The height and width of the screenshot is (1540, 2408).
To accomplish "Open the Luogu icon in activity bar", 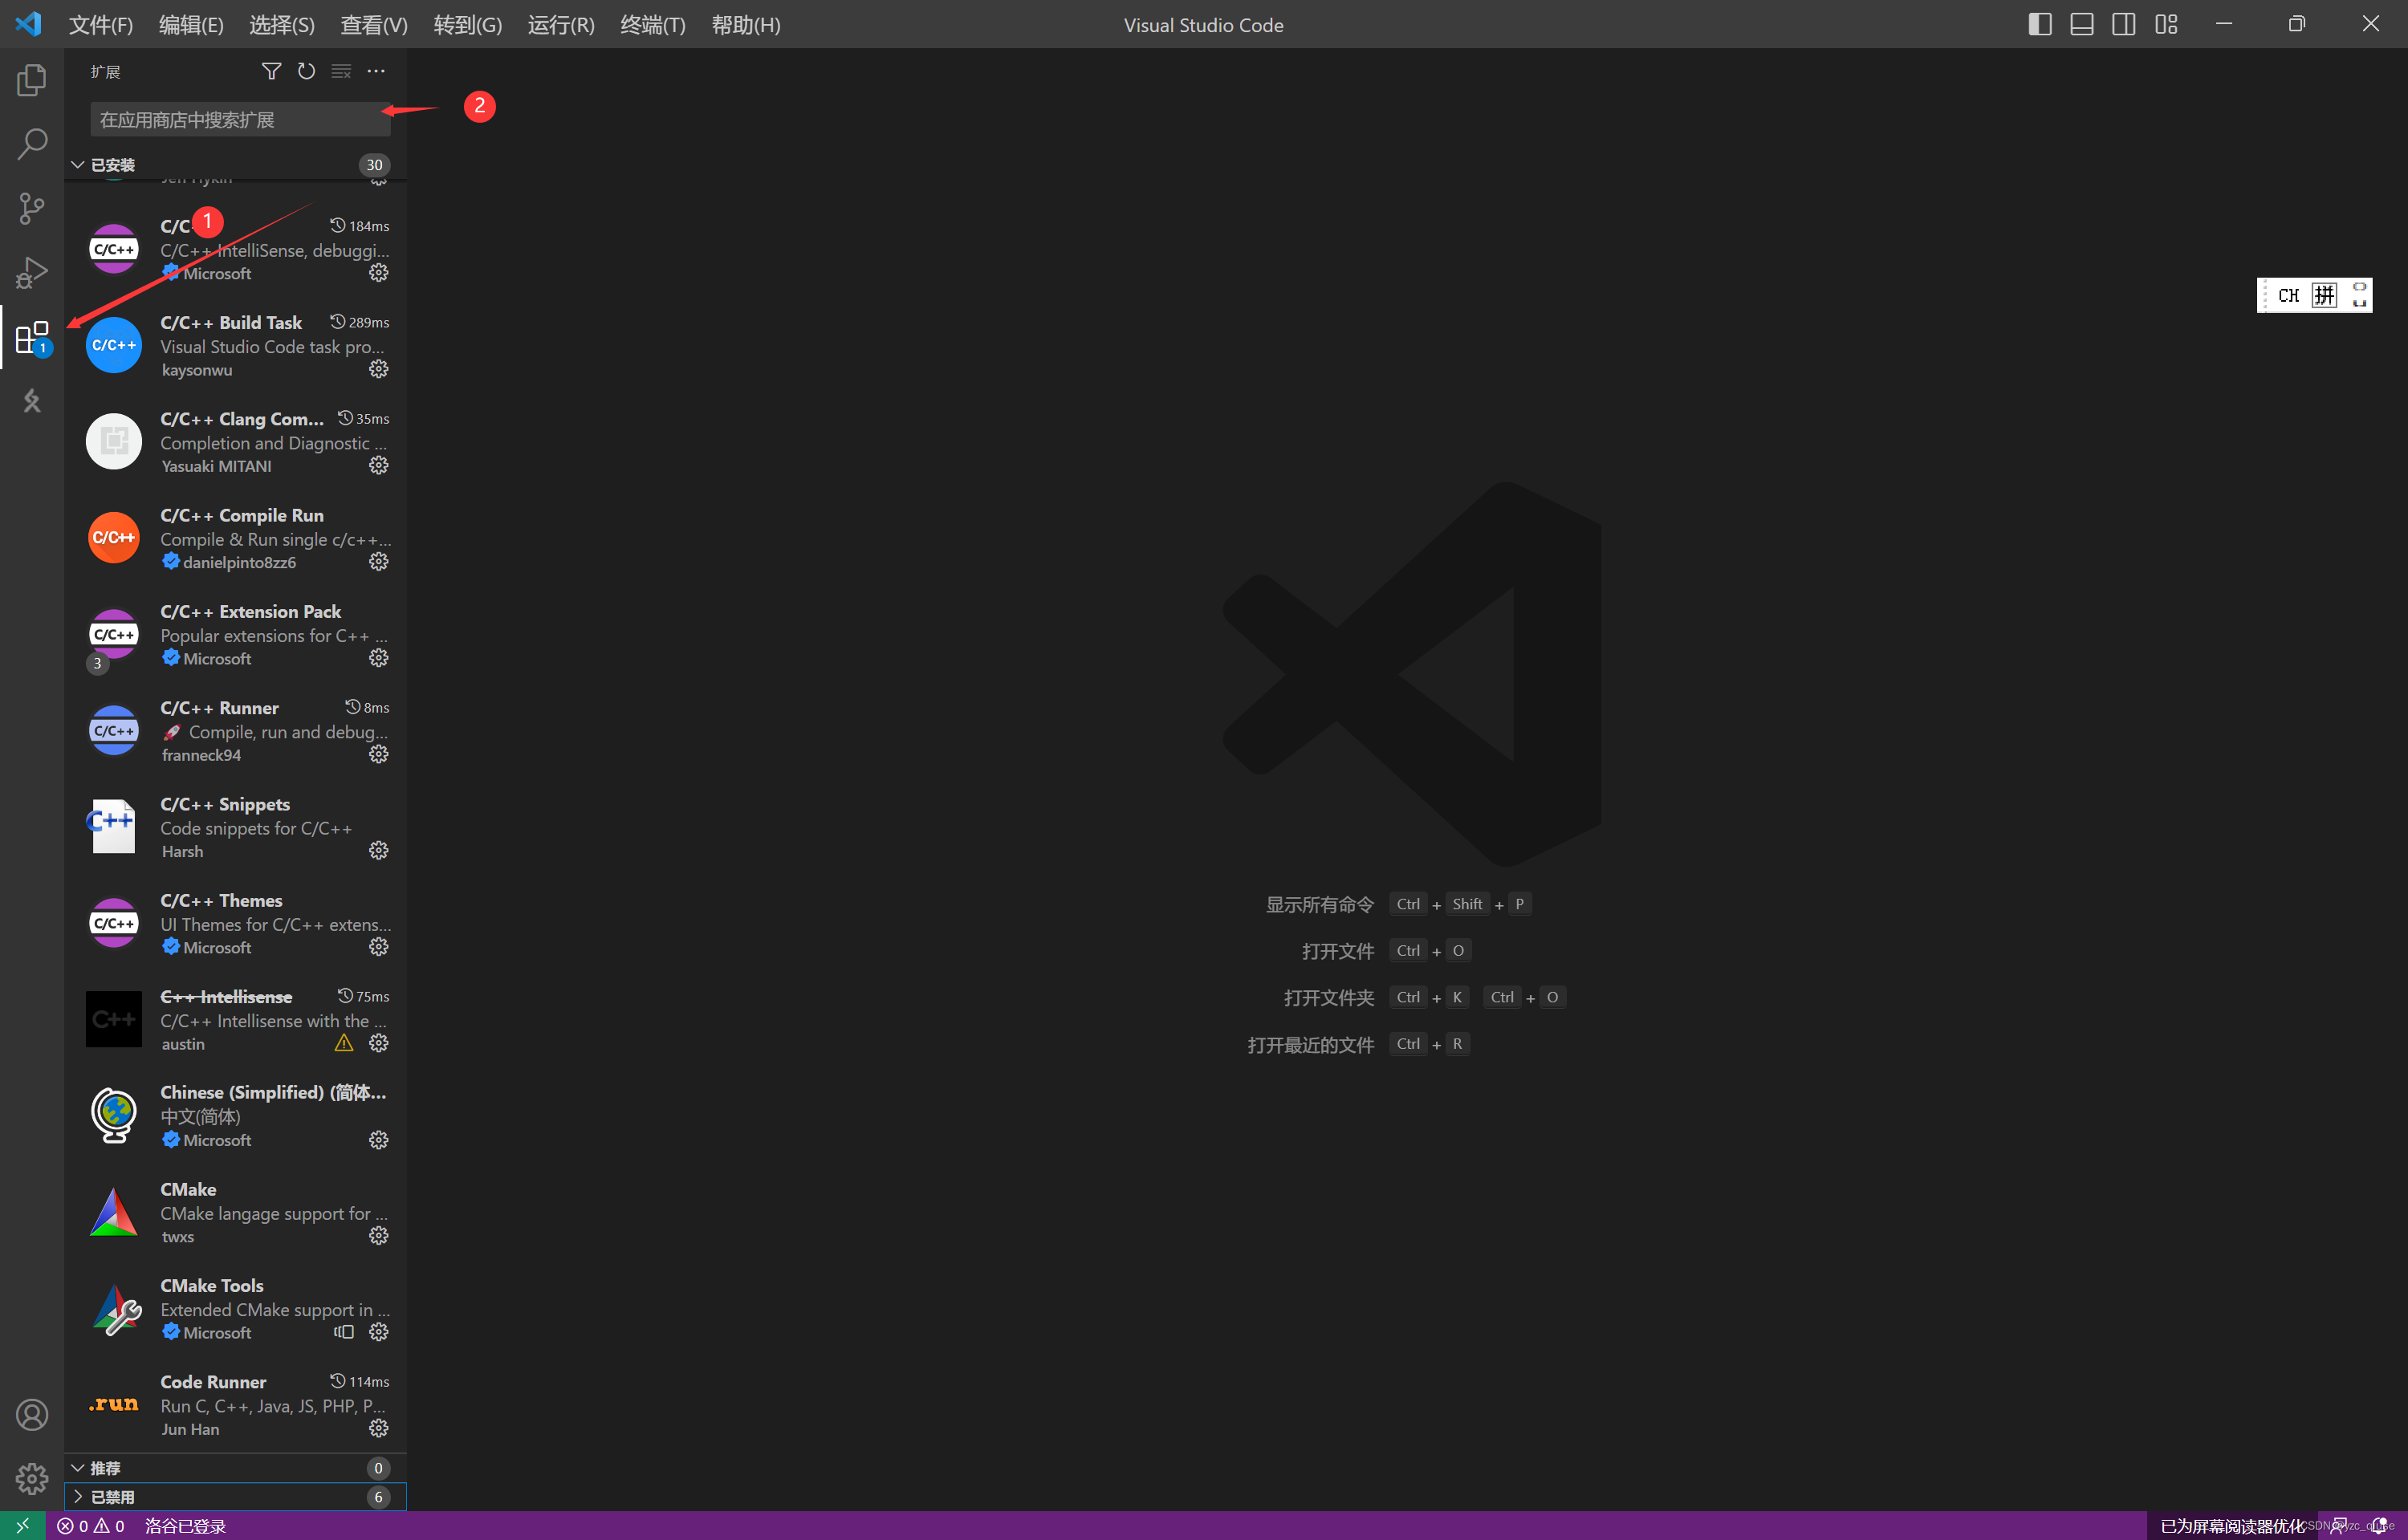I will 32,401.
